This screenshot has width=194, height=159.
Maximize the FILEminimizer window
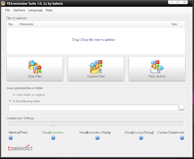tap(178, 2)
